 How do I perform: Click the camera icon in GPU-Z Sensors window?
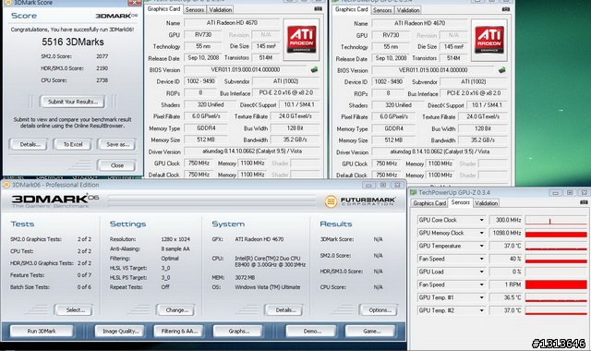[x=584, y=202]
